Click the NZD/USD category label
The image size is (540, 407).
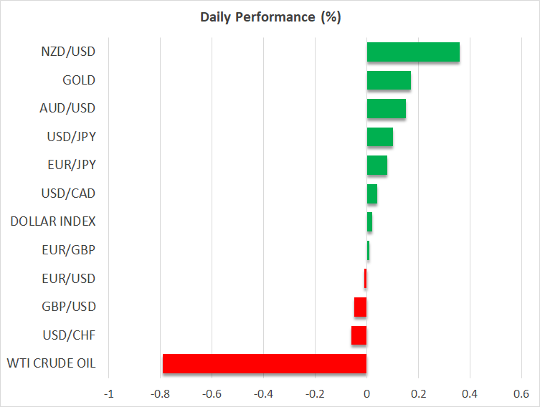click(69, 52)
